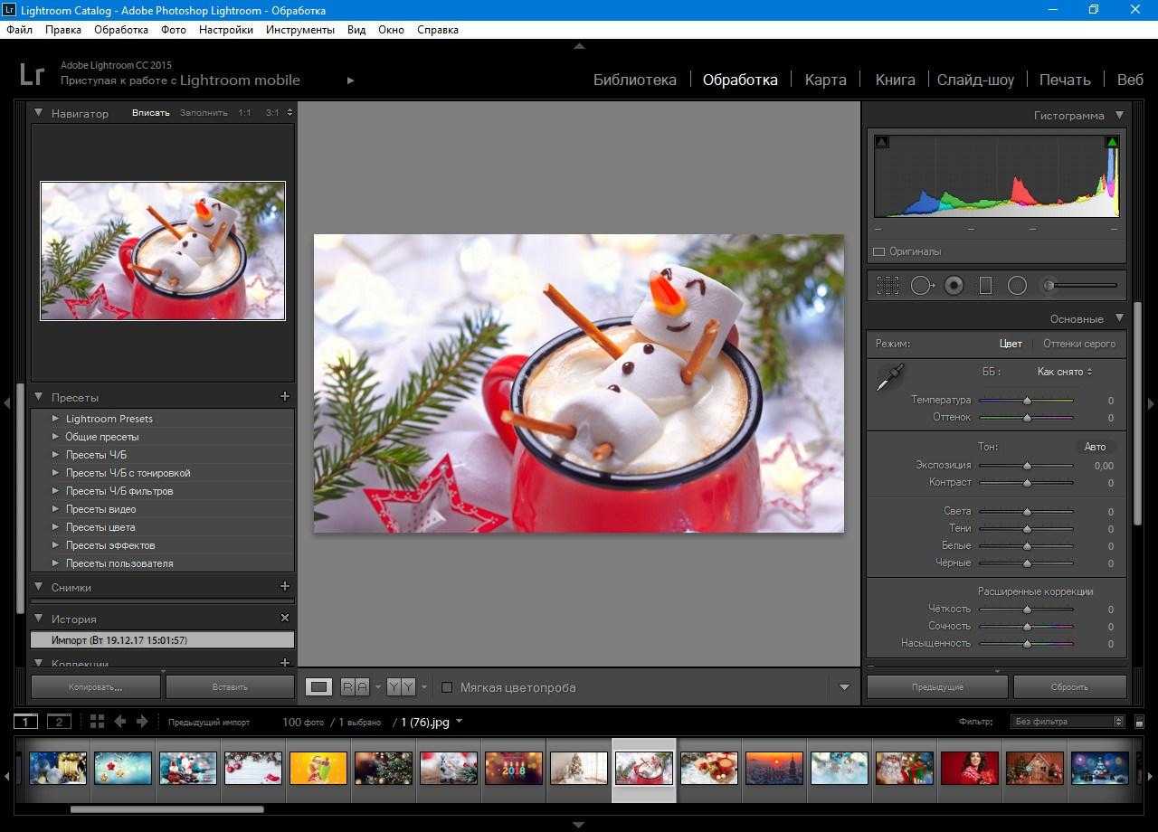Toggle the filter switch at filmstrip right
1158x832 pixels.
1139,722
